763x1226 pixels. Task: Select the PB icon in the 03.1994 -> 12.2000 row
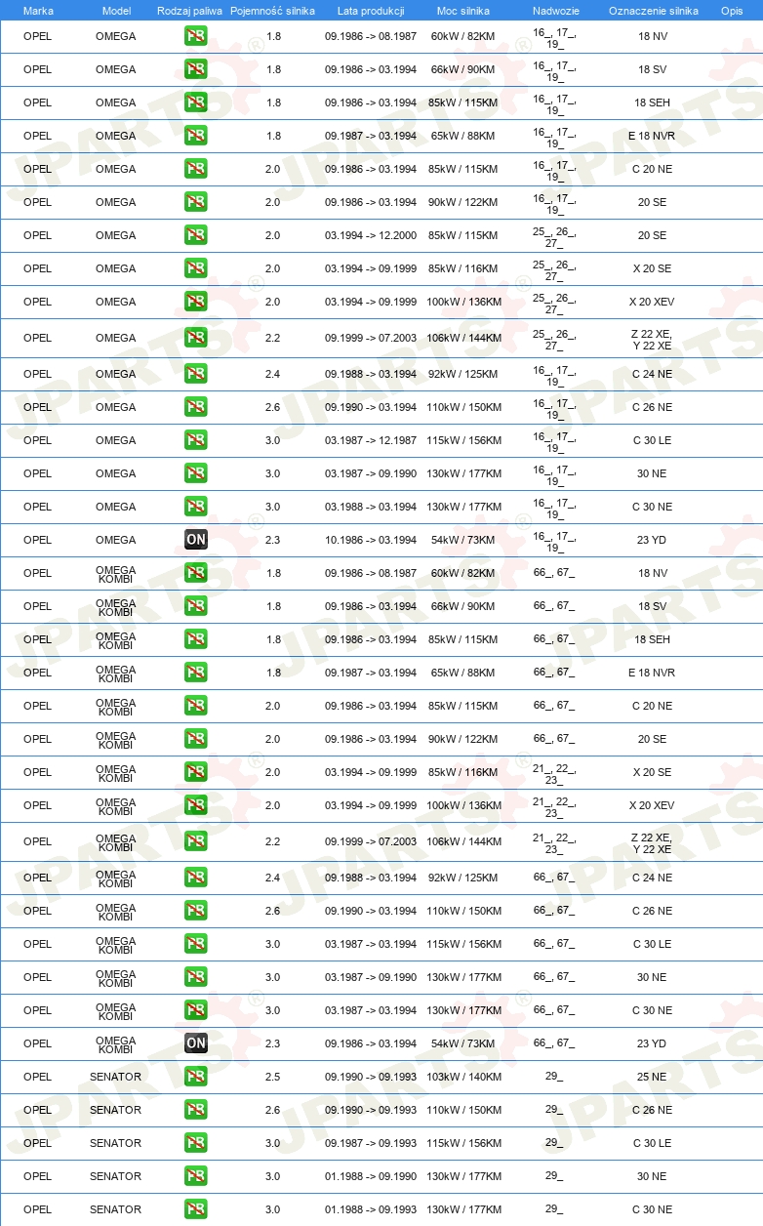[196, 235]
